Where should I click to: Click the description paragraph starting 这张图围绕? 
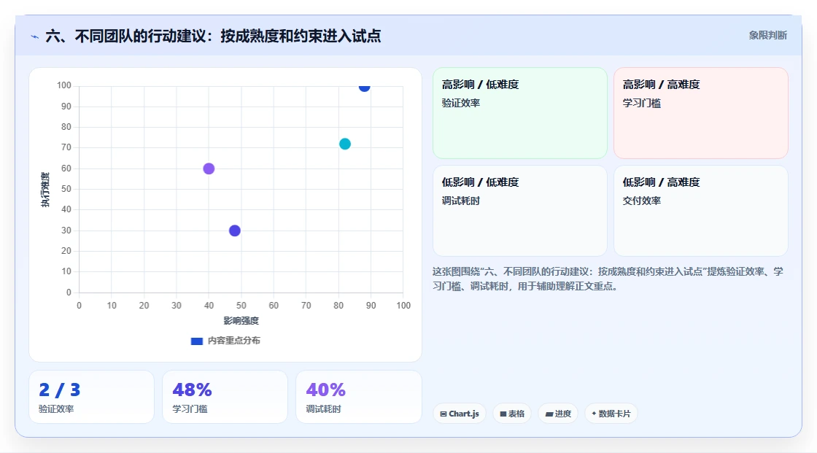pyautogui.click(x=608, y=279)
